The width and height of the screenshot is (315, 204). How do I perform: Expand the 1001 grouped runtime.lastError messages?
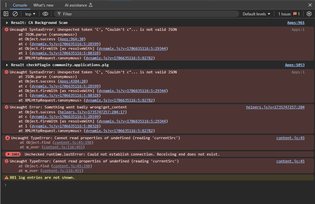click(x=13, y=154)
